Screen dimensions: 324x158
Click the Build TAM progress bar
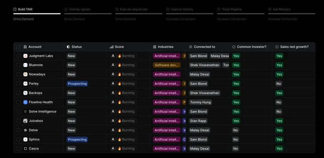tap(37, 13)
